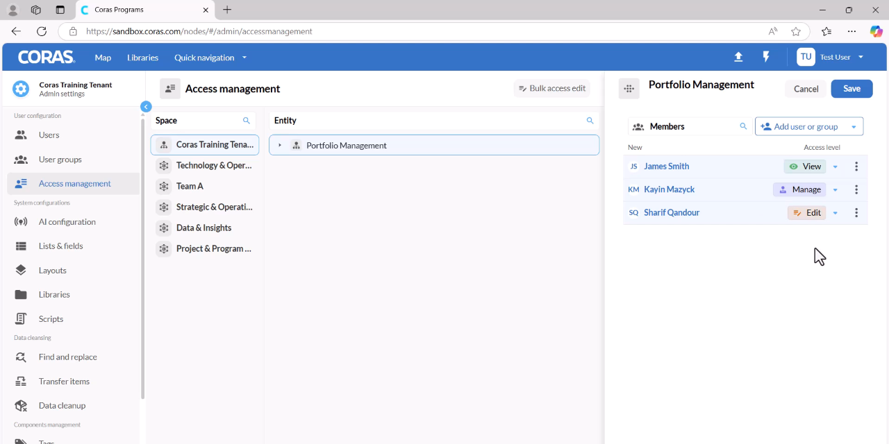Screen dimensions: 889x444
Task: Click the browser refresh icon
Action: point(42,31)
